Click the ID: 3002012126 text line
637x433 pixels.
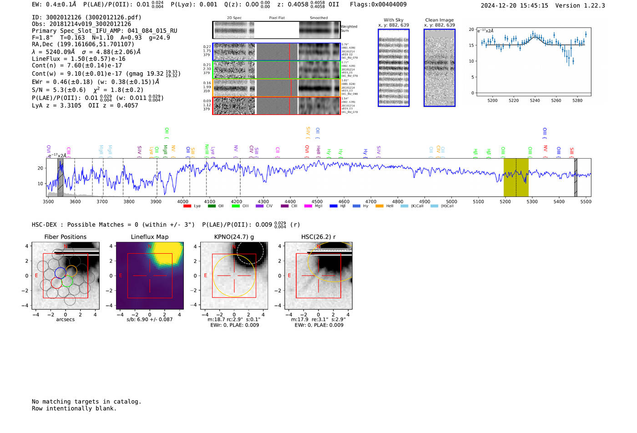click(86, 17)
